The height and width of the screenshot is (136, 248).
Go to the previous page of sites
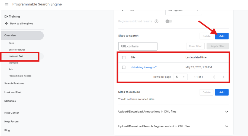tap(214, 77)
